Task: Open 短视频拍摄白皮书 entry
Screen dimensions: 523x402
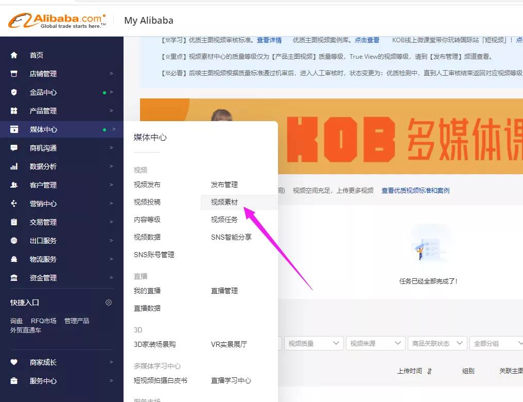Action: tap(161, 381)
